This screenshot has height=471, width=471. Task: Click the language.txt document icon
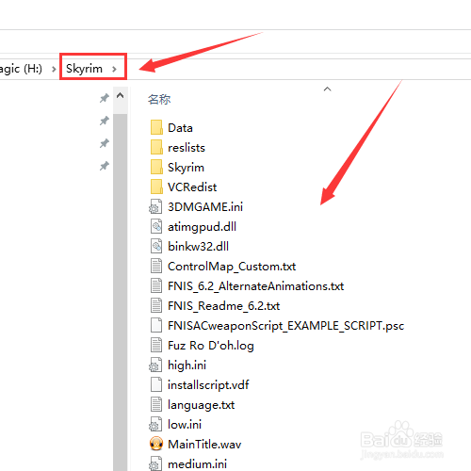point(156,405)
